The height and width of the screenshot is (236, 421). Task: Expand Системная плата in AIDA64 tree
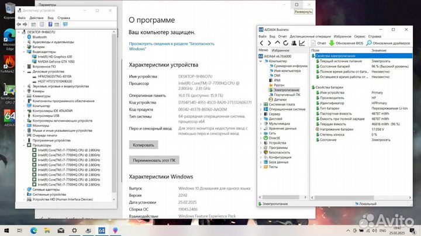click(260, 105)
